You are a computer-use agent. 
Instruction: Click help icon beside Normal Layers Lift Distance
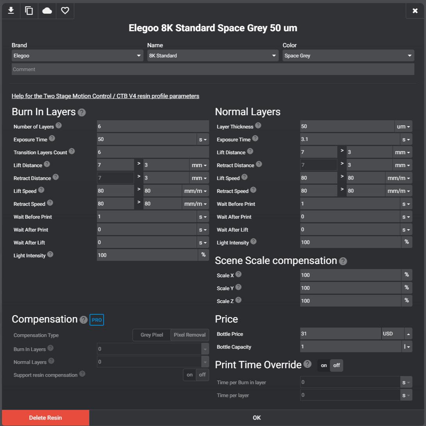[251, 151]
